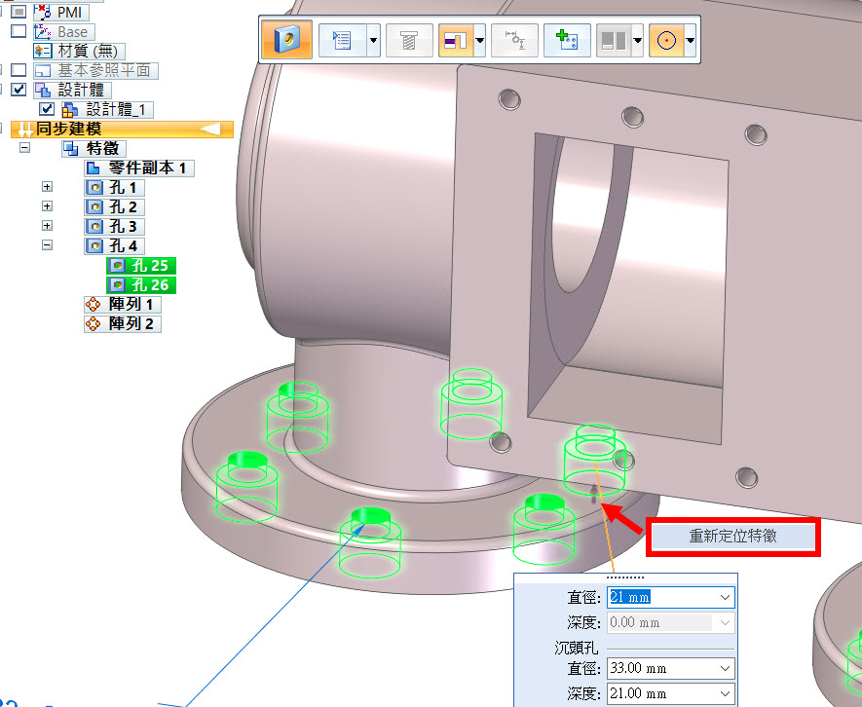Click the arrow on the 同步建模 bar
The image size is (862, 707).
pos(210,130)
